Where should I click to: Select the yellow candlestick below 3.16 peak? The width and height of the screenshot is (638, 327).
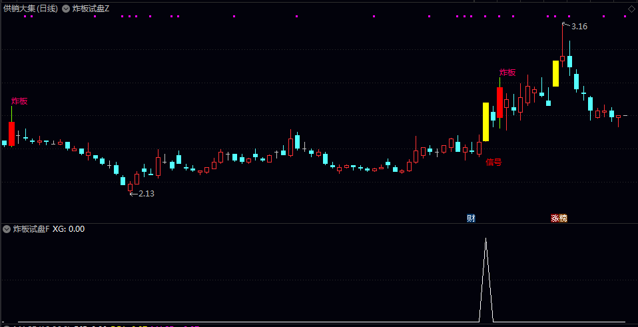pos(556,74)
